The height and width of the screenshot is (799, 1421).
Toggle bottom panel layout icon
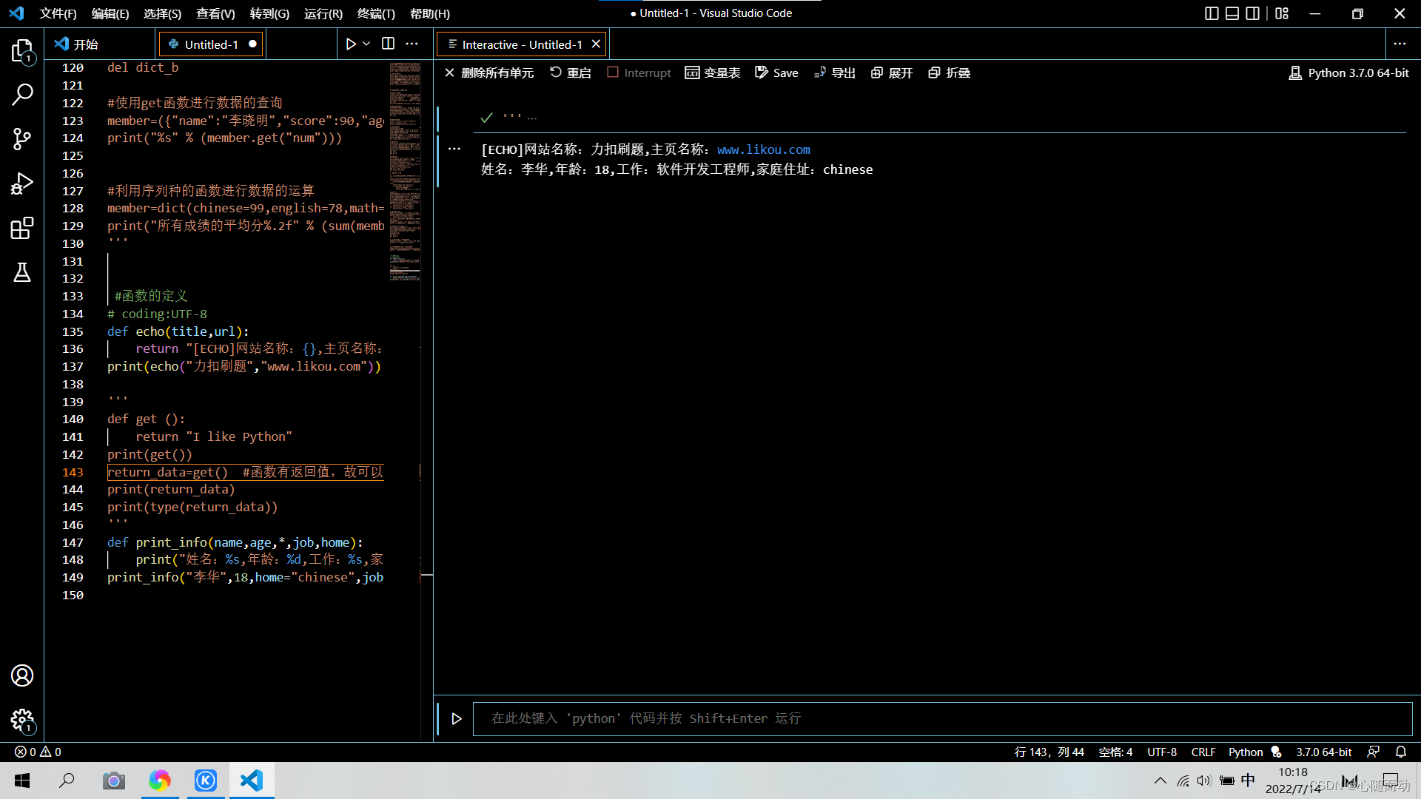(1232, 13)
